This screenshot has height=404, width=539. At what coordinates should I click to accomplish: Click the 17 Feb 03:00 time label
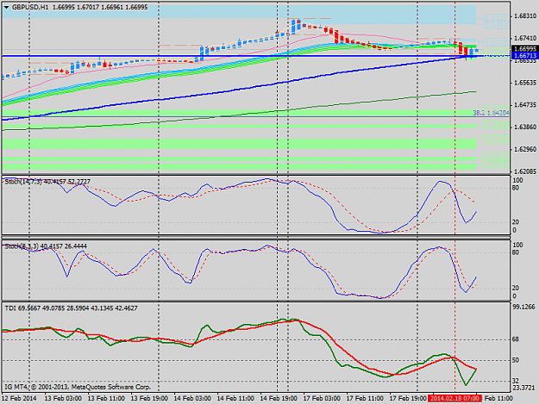pos(322,398)
